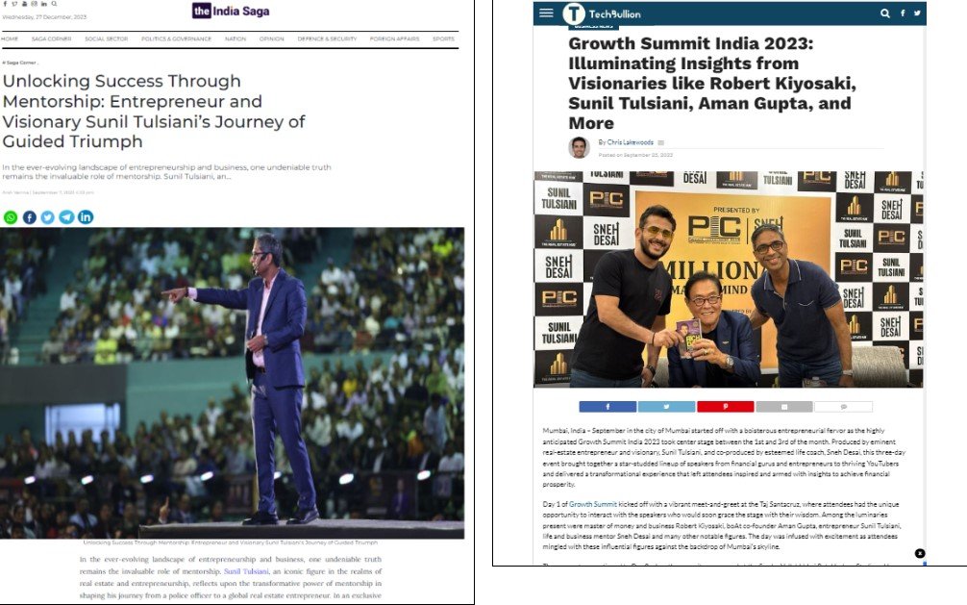This screenshot has height=605, width=967.
Task: Click the India Saga logo
Action: pyautogui.click(x=231, y=11)
